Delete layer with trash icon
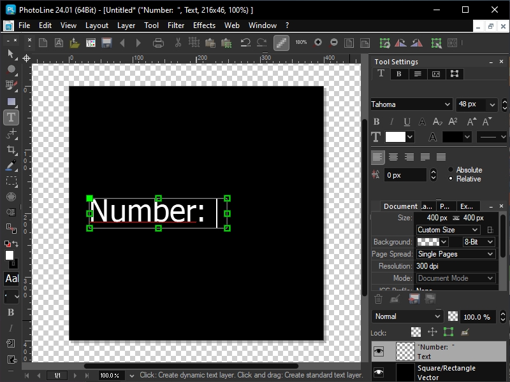 click(x=378, y=299)
